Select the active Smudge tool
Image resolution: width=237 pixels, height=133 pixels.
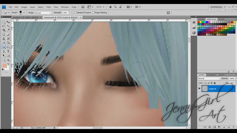coord(4,47)
